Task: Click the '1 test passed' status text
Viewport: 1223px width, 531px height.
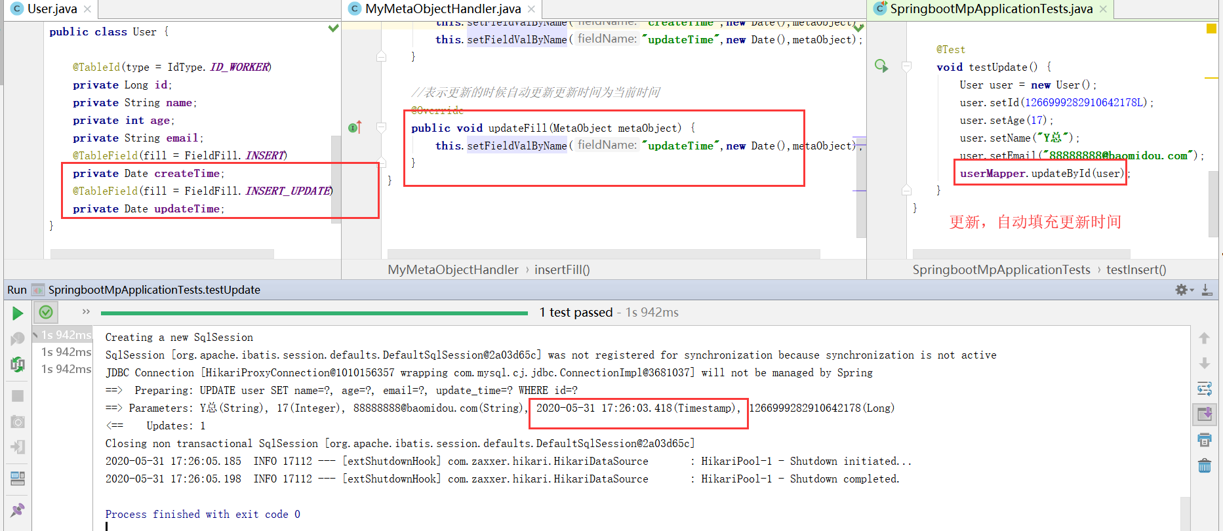Action: click(x=576, y=313)
